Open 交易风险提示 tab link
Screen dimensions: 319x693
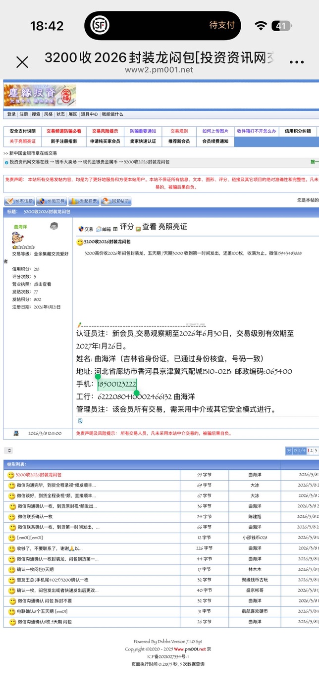[x=105, y=131]
